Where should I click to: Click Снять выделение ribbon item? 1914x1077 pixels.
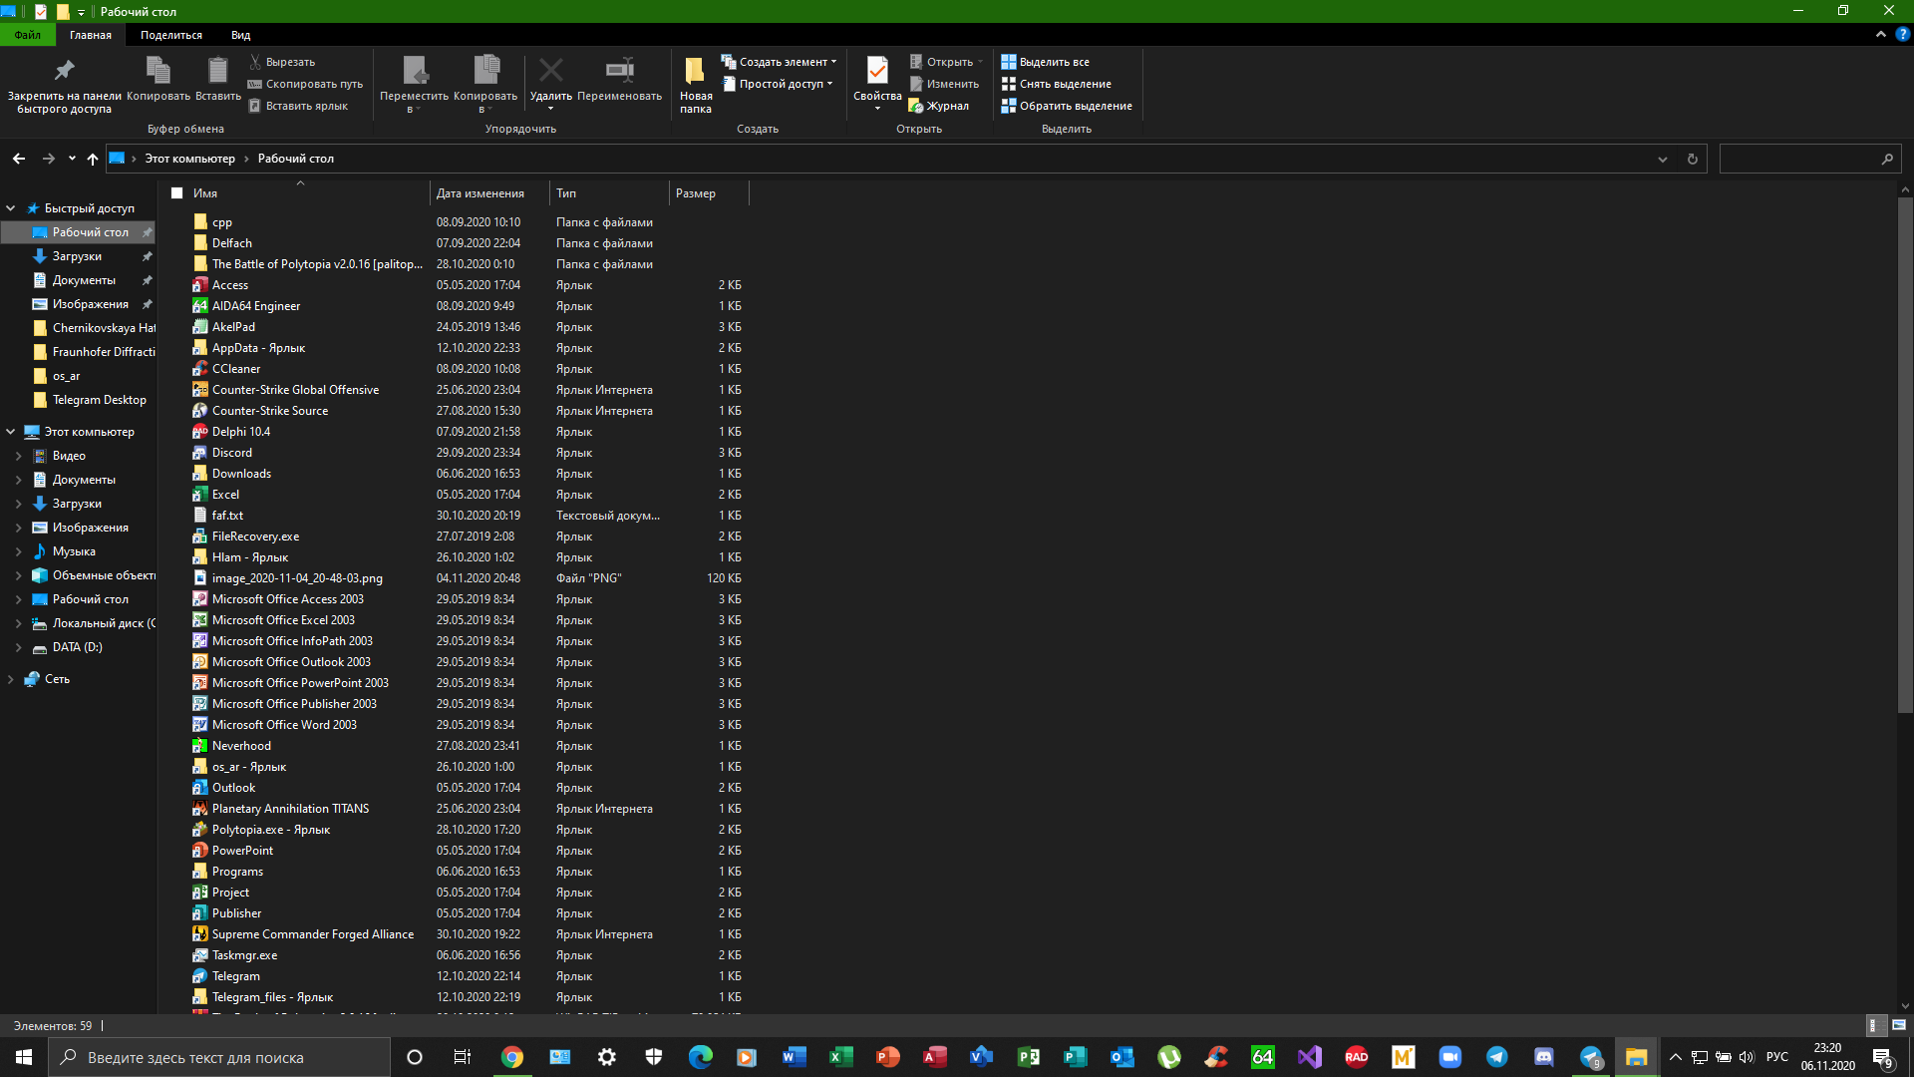point(1056,84)
